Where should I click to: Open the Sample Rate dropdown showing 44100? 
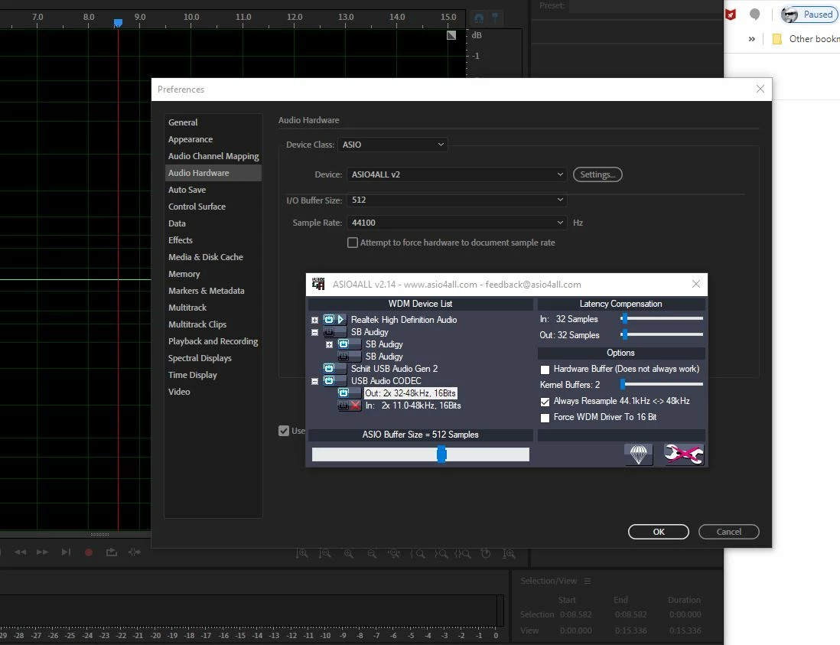[x=457, y=223]
